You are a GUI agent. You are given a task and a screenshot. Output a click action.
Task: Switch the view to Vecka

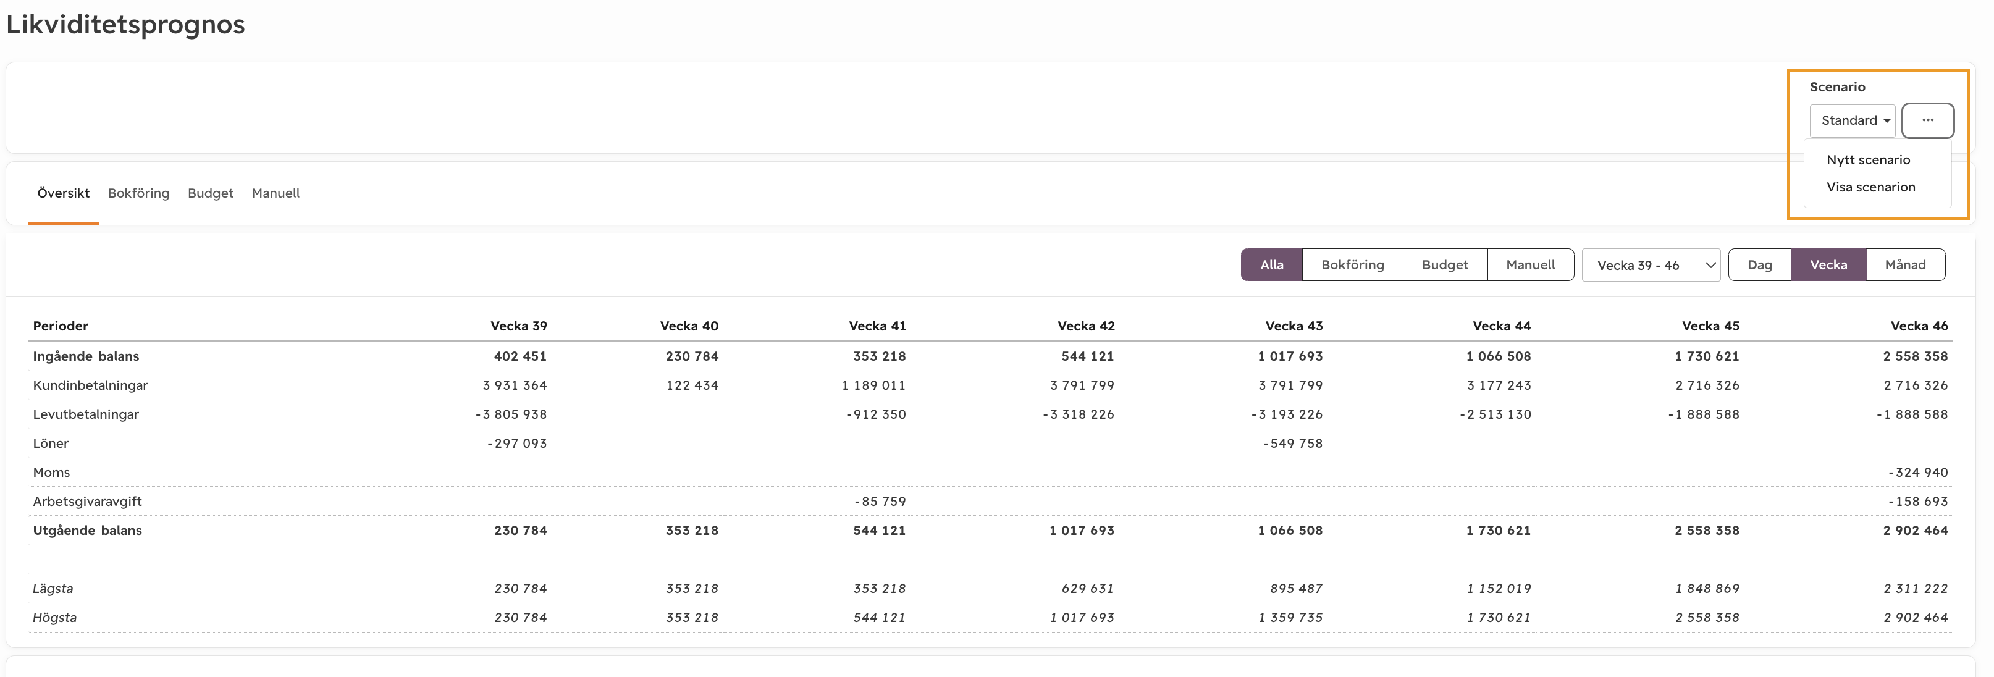[x=1828, y=264]
